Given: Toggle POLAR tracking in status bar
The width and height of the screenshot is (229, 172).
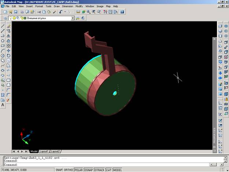Looking at the screenshot, I should tap(78, 170).
